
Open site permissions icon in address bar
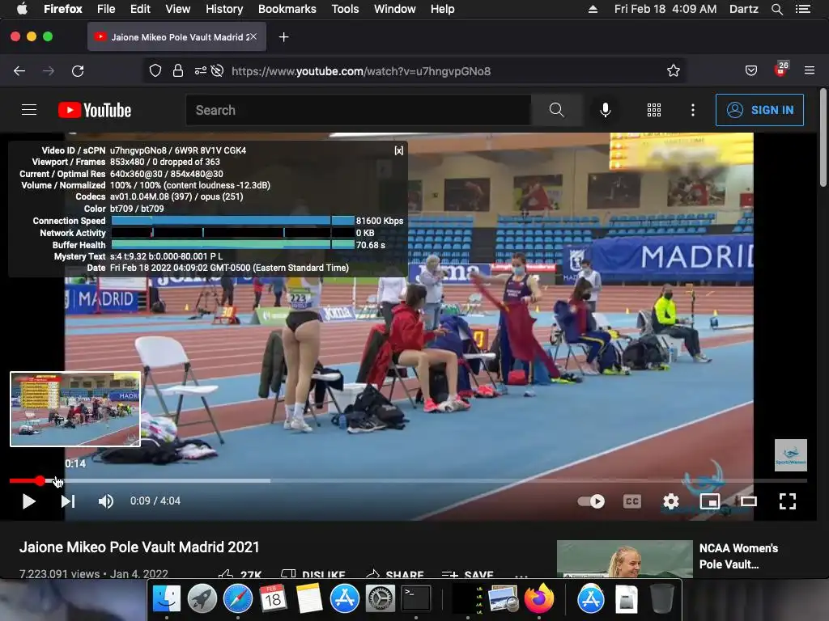pyautogui.click(x=201, y=71)
